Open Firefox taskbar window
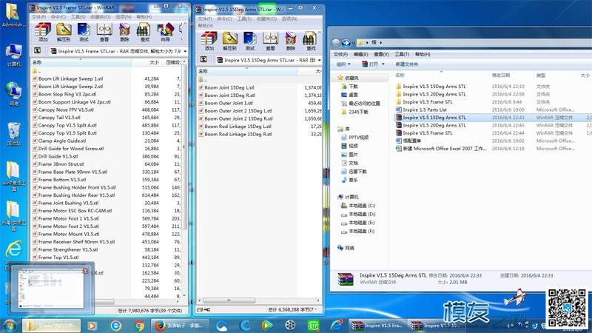This screenshot has height=333, width=592. (180, 326)
